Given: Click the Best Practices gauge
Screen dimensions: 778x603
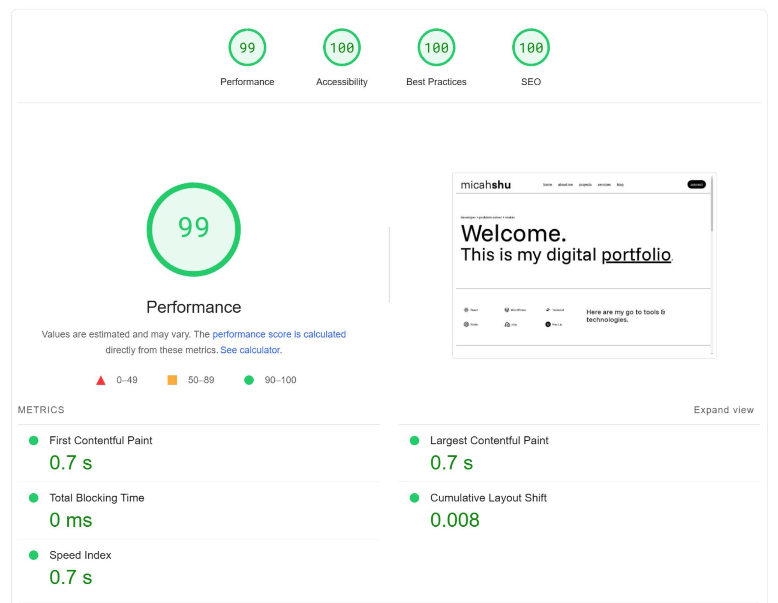Looking at the screenshot, I should pos(436,47).
